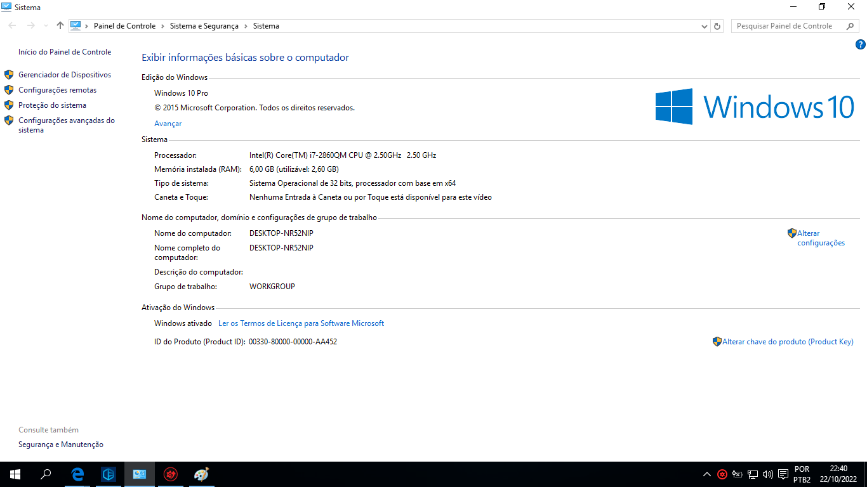Click shield icon beside Gerenciador de Dispositivos
Viewport: 867px width, 487px height.
click(9, 75)
